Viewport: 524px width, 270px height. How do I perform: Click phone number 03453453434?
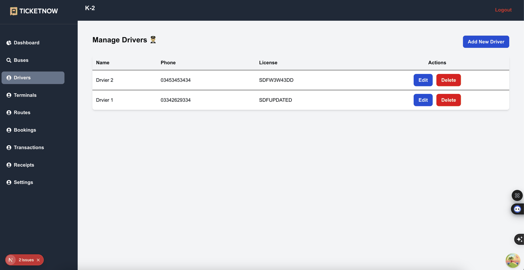point(176,80)
